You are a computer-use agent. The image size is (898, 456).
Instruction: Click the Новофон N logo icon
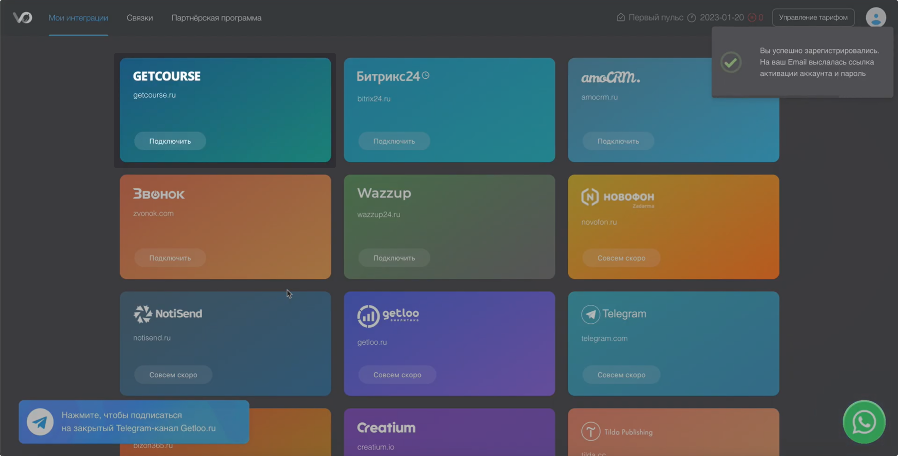click(x=590, y=197)
